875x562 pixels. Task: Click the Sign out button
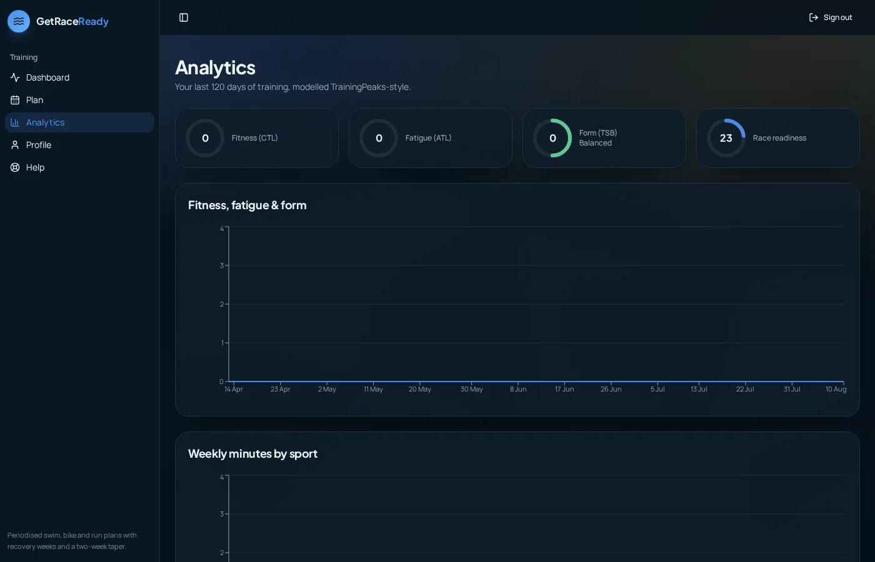[x=831, y=17]
